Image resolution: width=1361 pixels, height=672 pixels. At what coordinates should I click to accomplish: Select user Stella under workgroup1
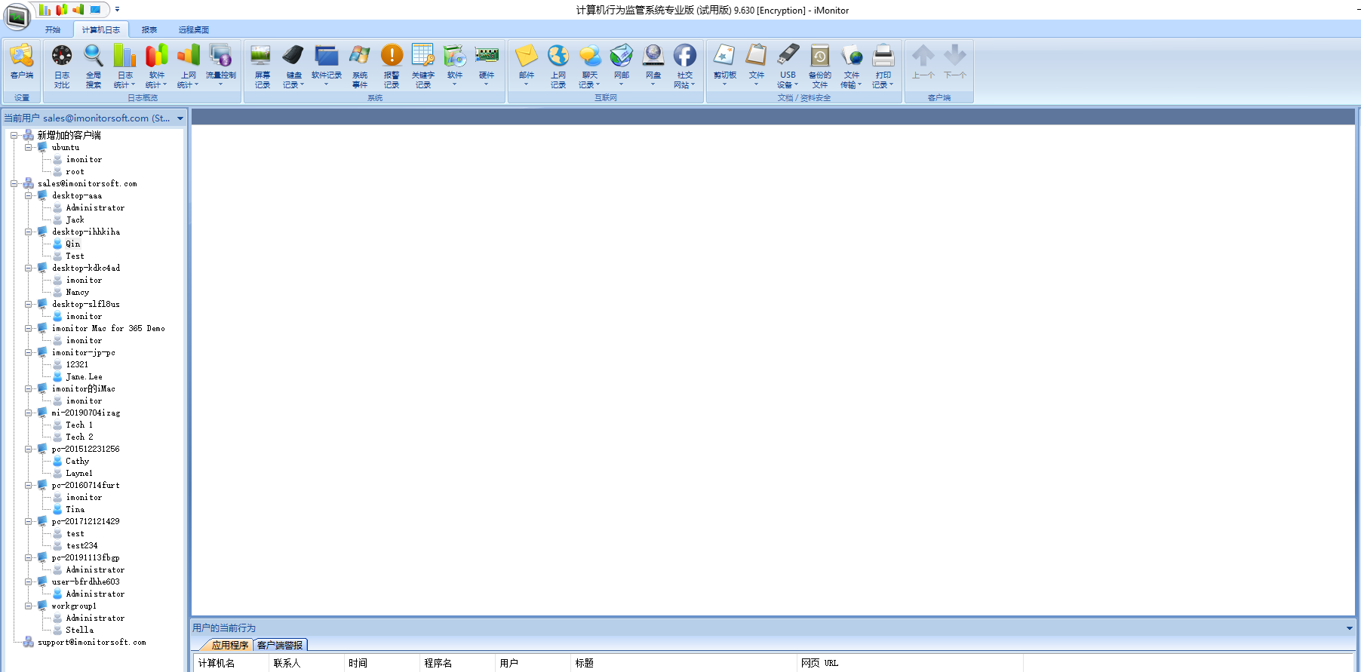(x=79, y=631)
